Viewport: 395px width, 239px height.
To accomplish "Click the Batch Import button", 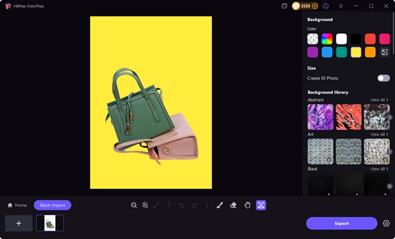I will pos(53,205).
